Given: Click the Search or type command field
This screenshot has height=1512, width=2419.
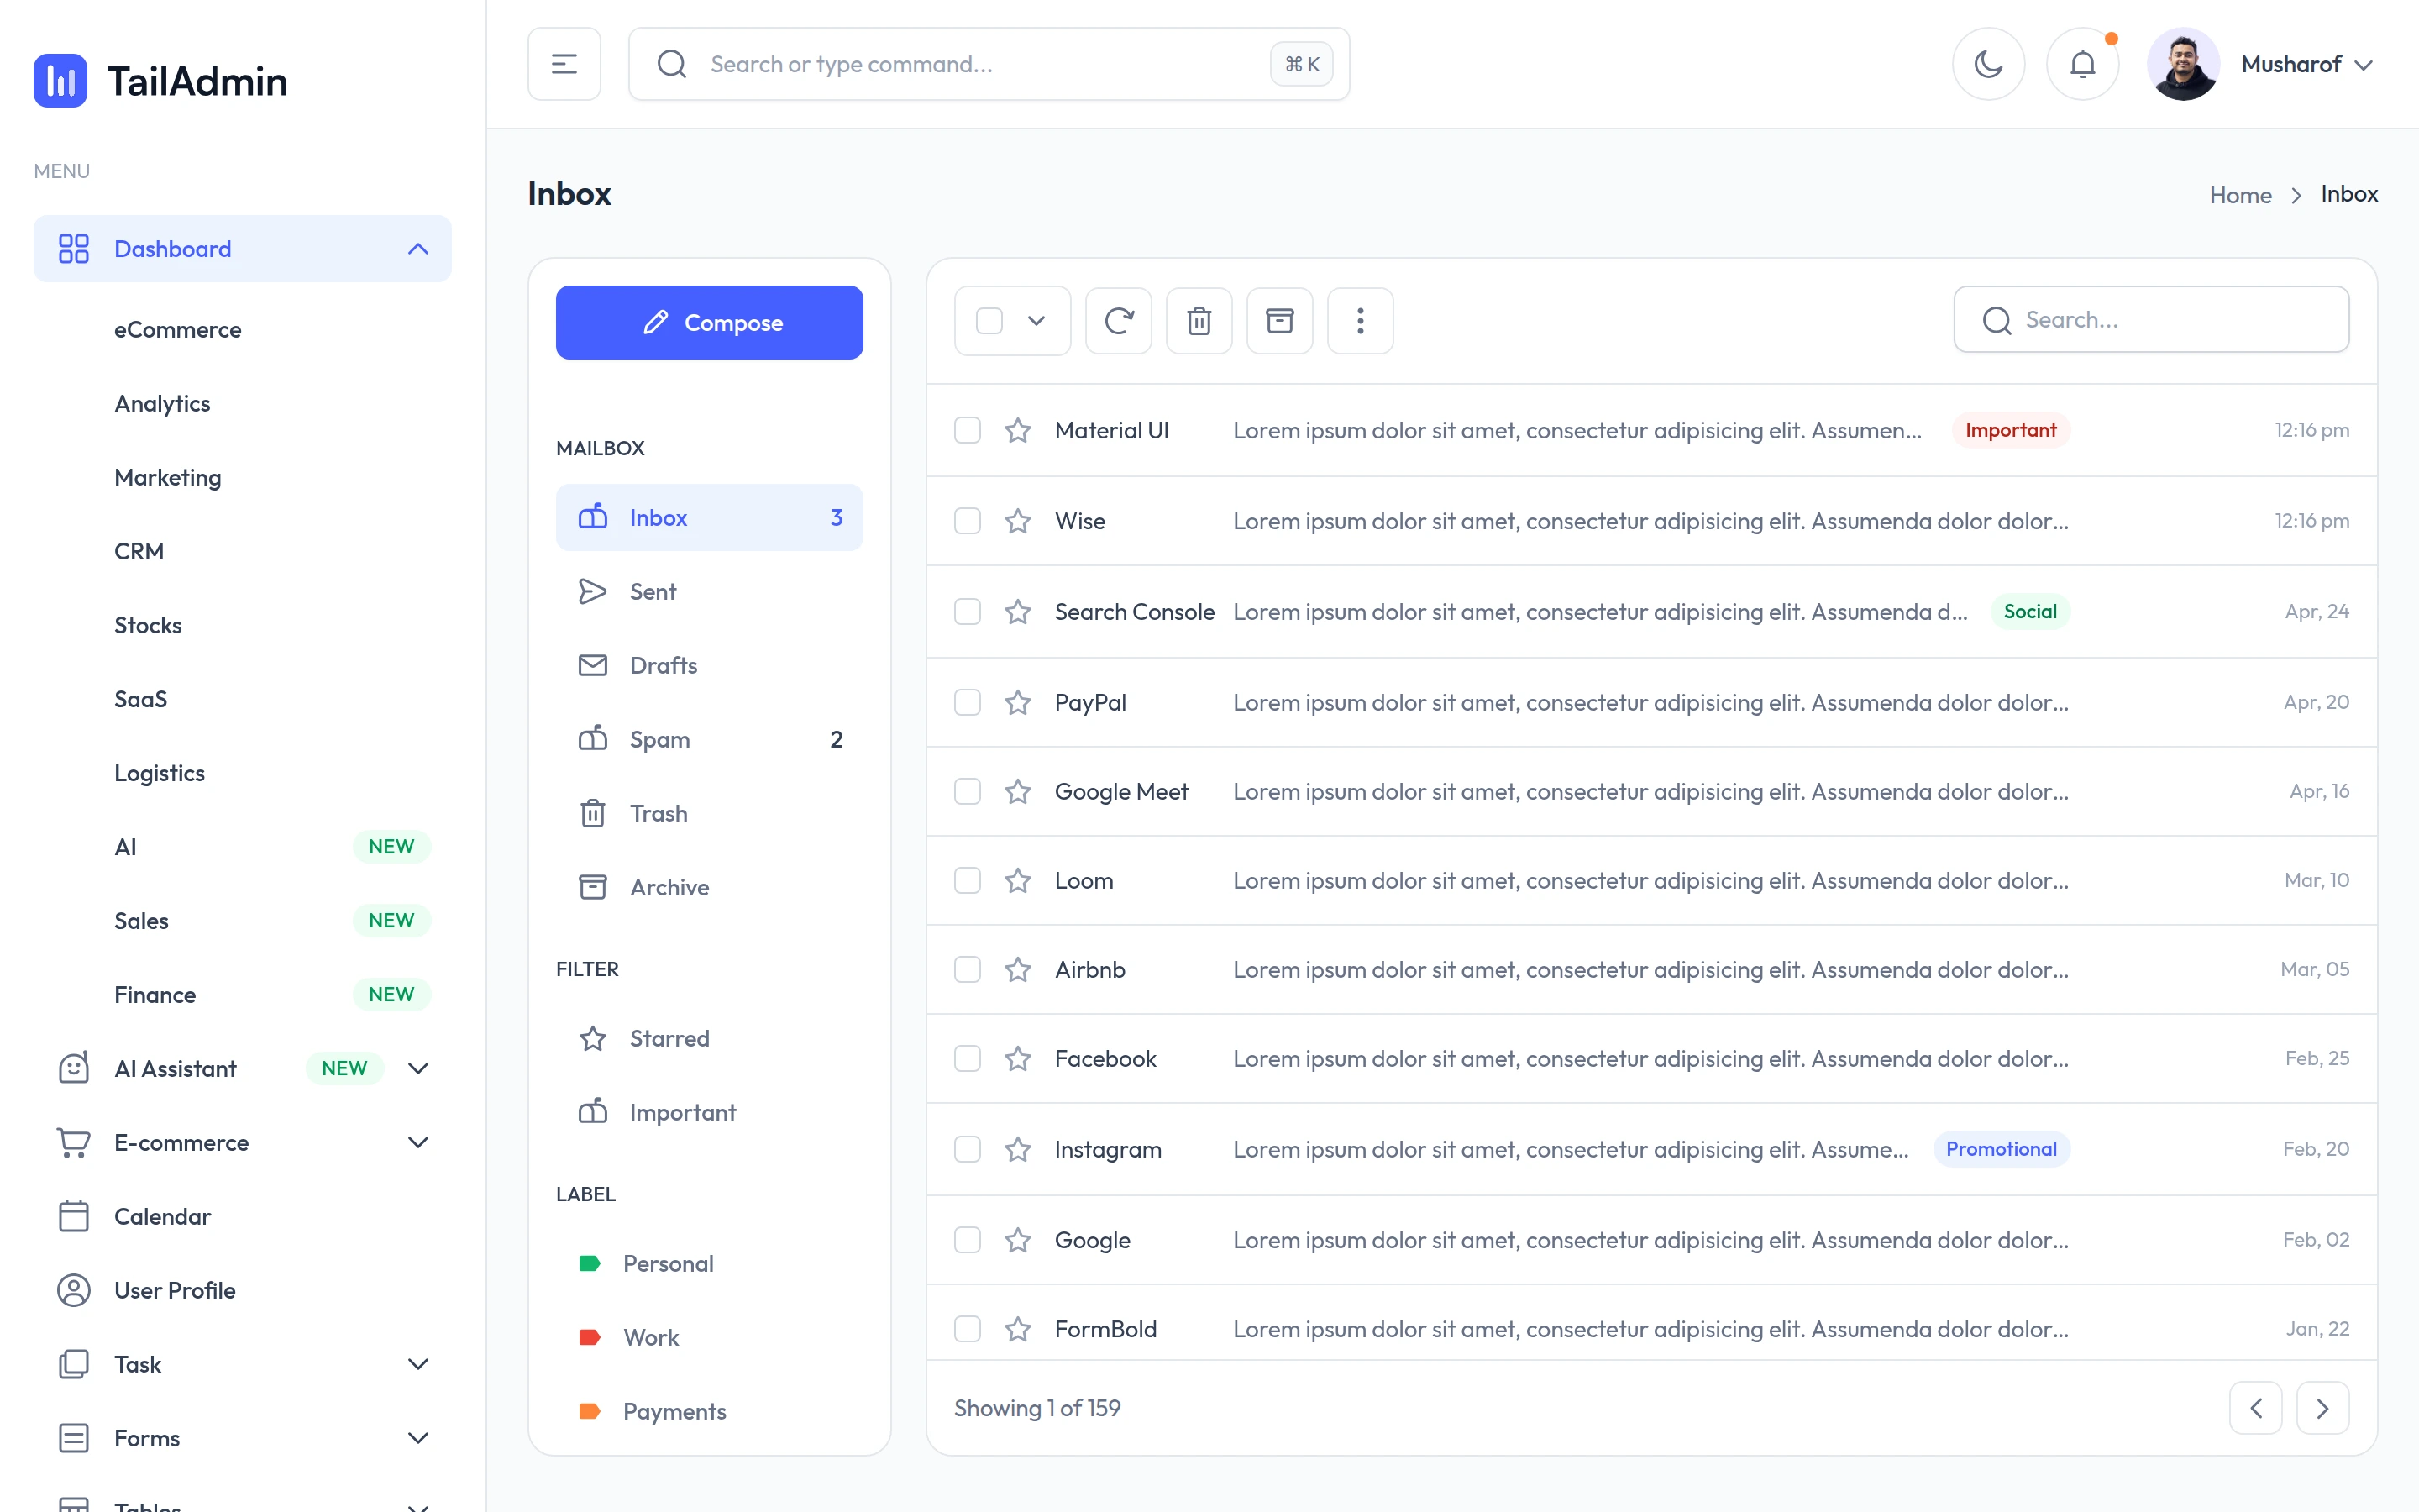Looking at the screenshot, I should (989, 64).
